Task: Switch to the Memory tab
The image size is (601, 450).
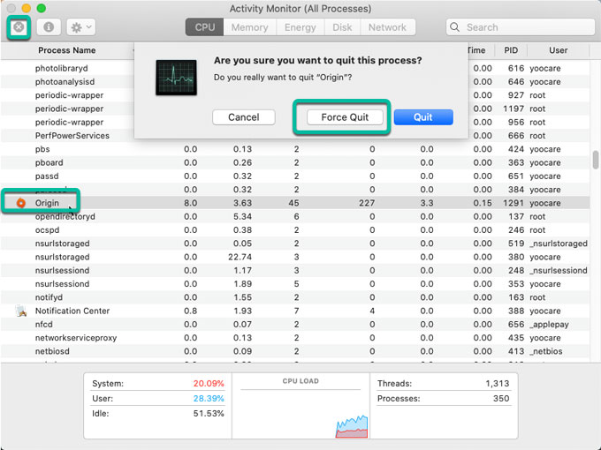Action: click(249, 27)
